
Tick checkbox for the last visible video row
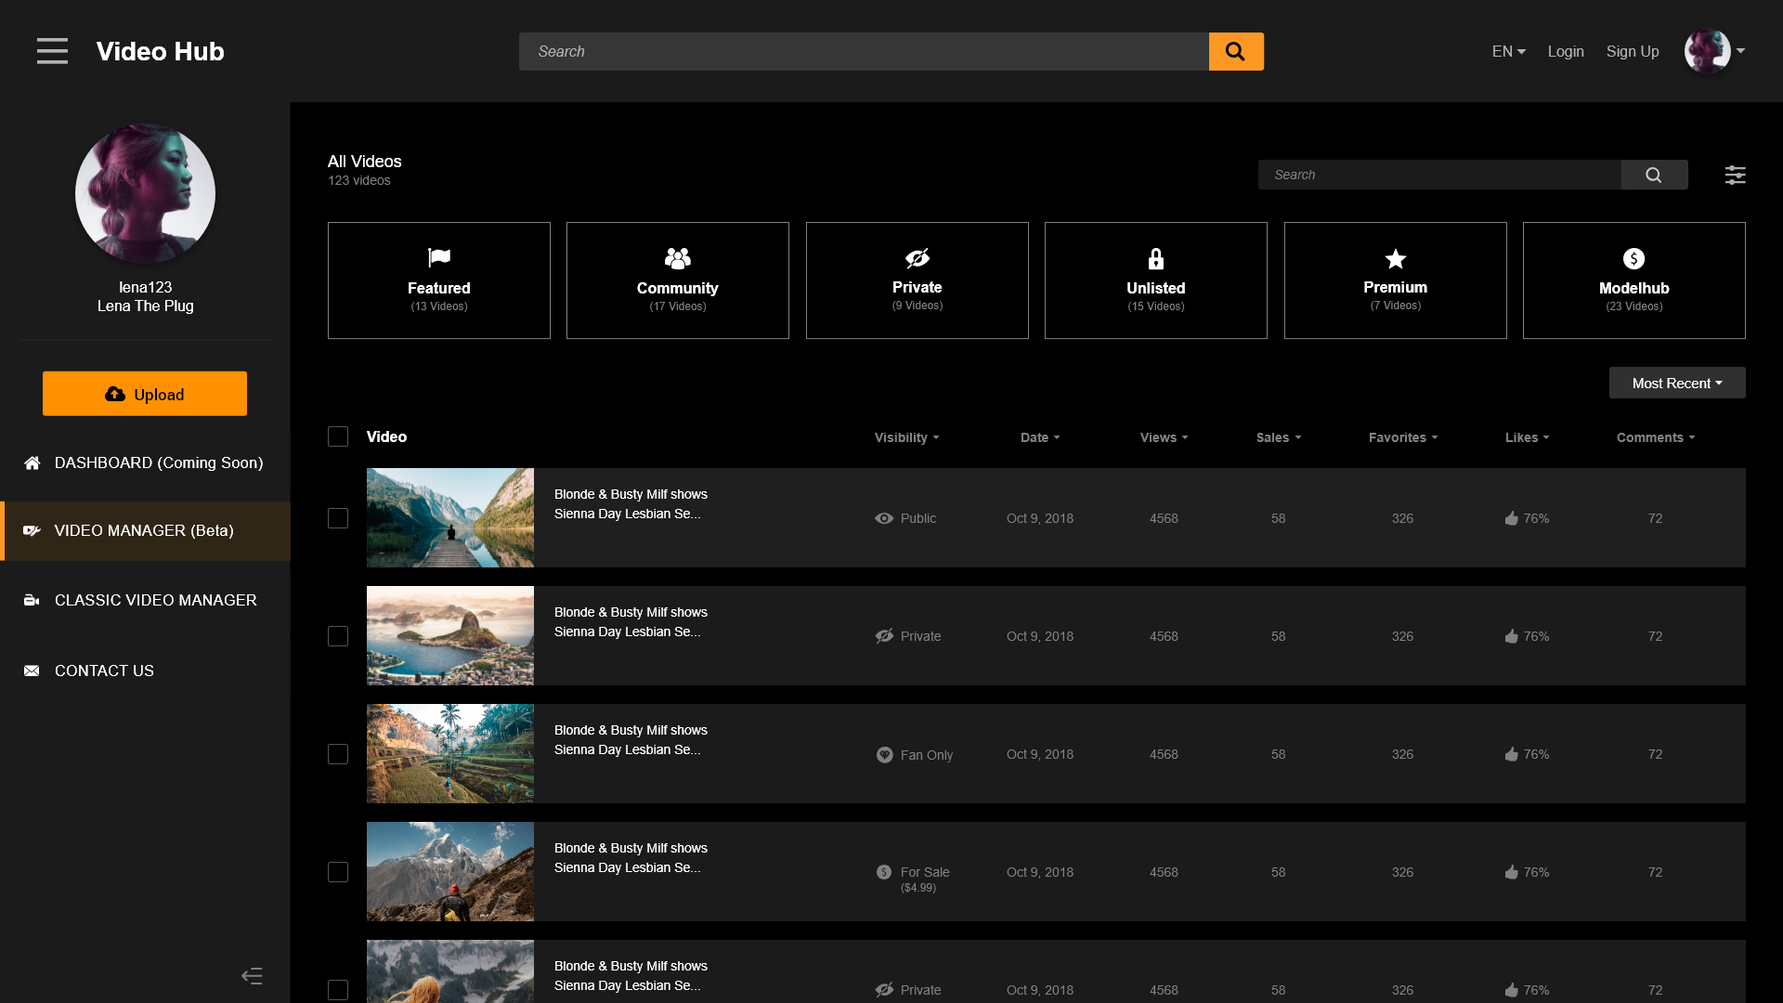(x=338, y=990)
